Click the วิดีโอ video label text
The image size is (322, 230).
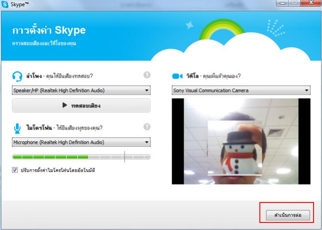[192, 76]
